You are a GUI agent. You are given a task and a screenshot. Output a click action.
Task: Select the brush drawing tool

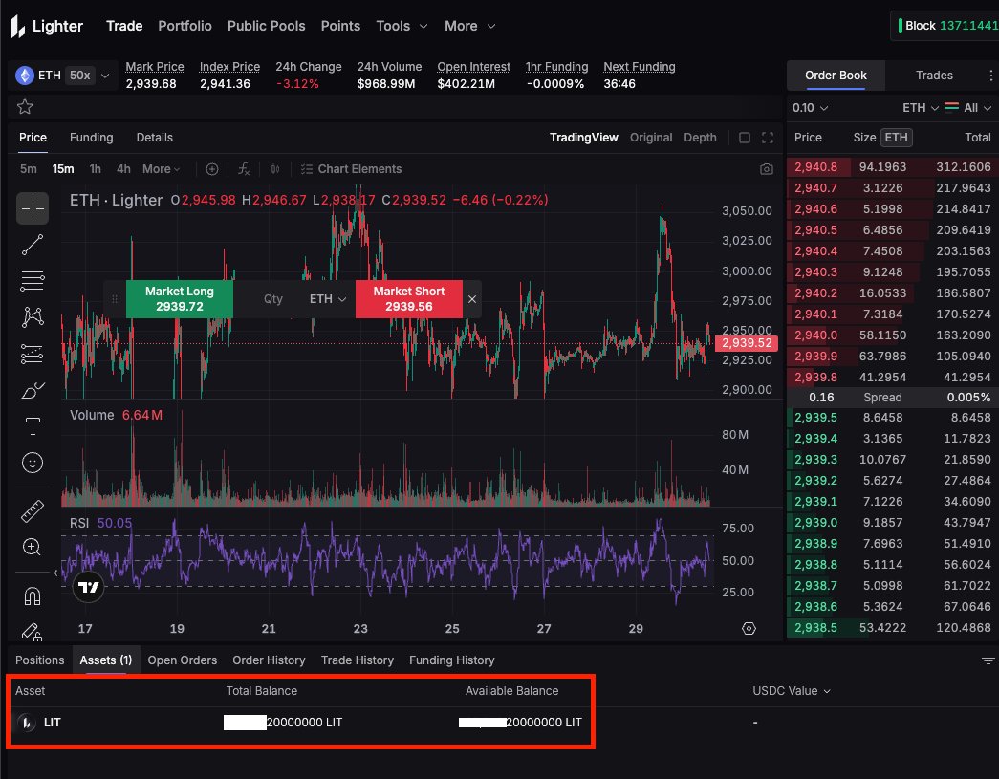tap(33, 390)
